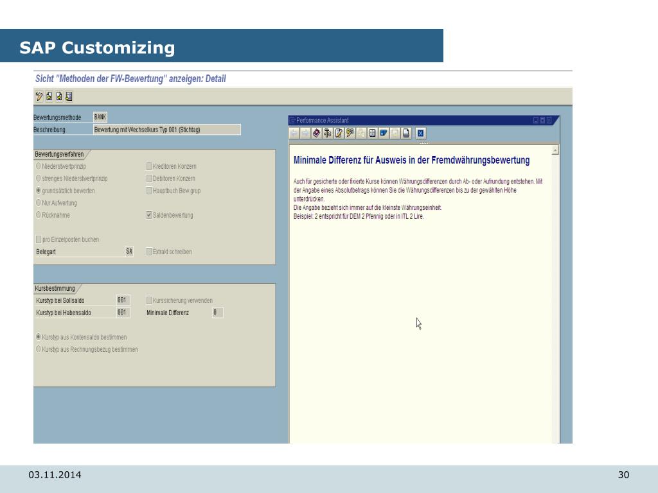Toggle the Kreditoren Konzern checkbox
This screenshot has width=658, height=493.
tap(149, 166)
